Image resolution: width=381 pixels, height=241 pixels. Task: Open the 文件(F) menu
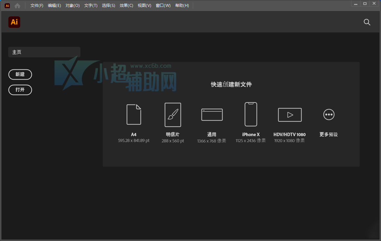tap(37, 6)
